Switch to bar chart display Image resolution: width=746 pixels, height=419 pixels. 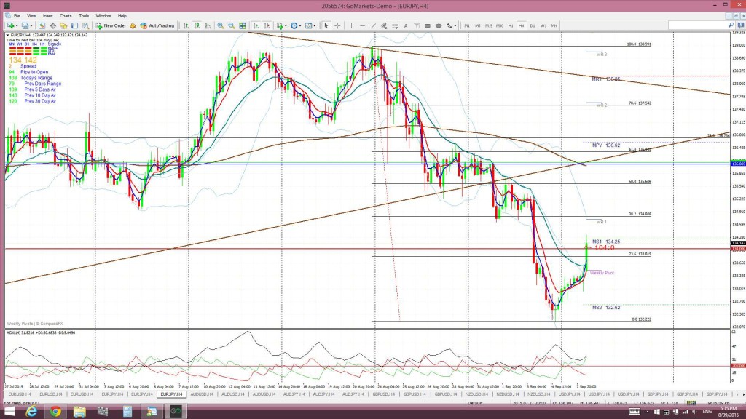point(186,25)
